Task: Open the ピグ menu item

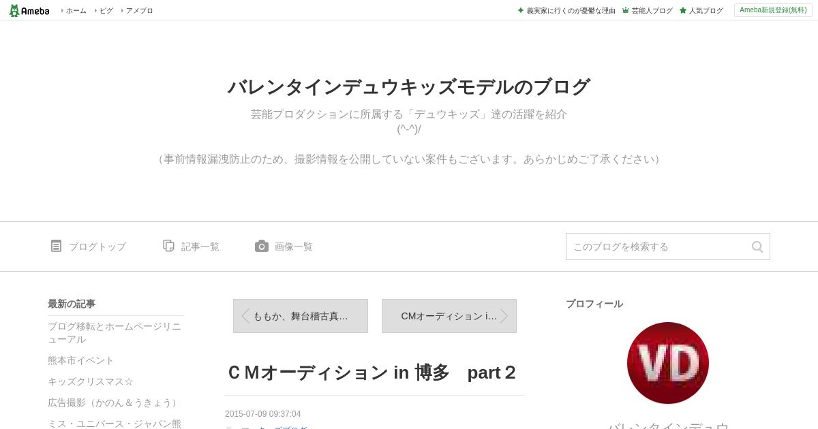Action: pyautogui.click(x=104, y=10)
